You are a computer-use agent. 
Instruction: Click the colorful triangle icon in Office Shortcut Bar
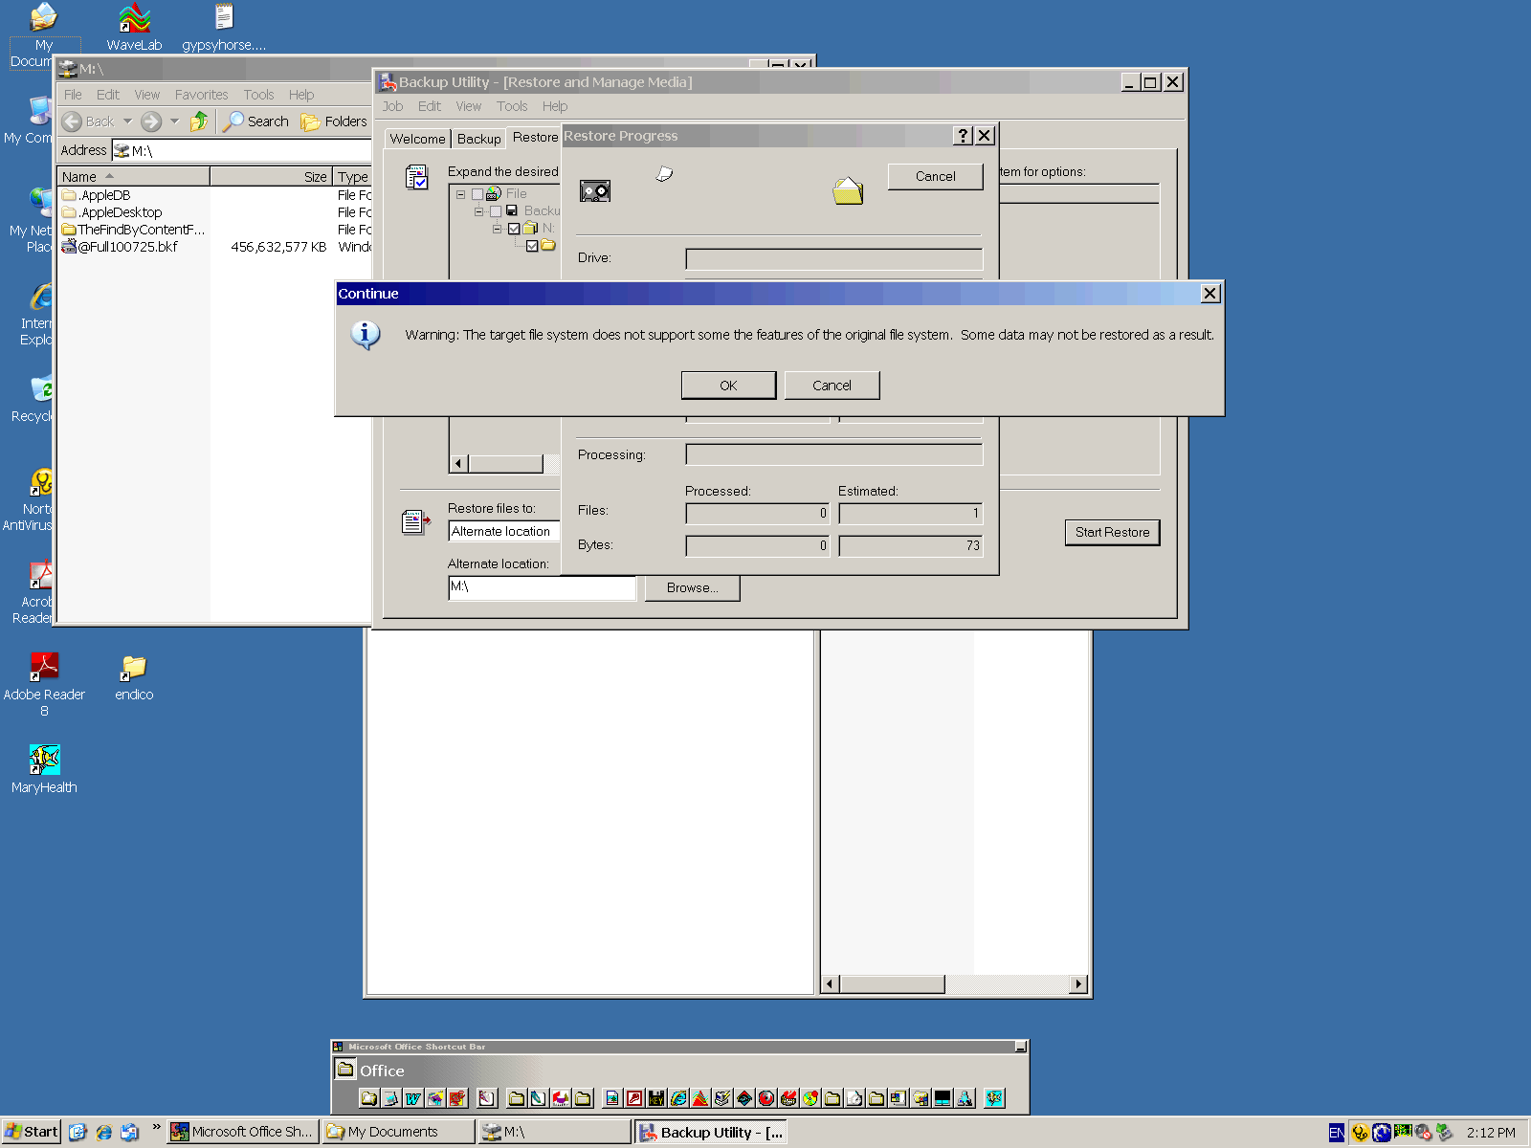(x=700, y=1098)
